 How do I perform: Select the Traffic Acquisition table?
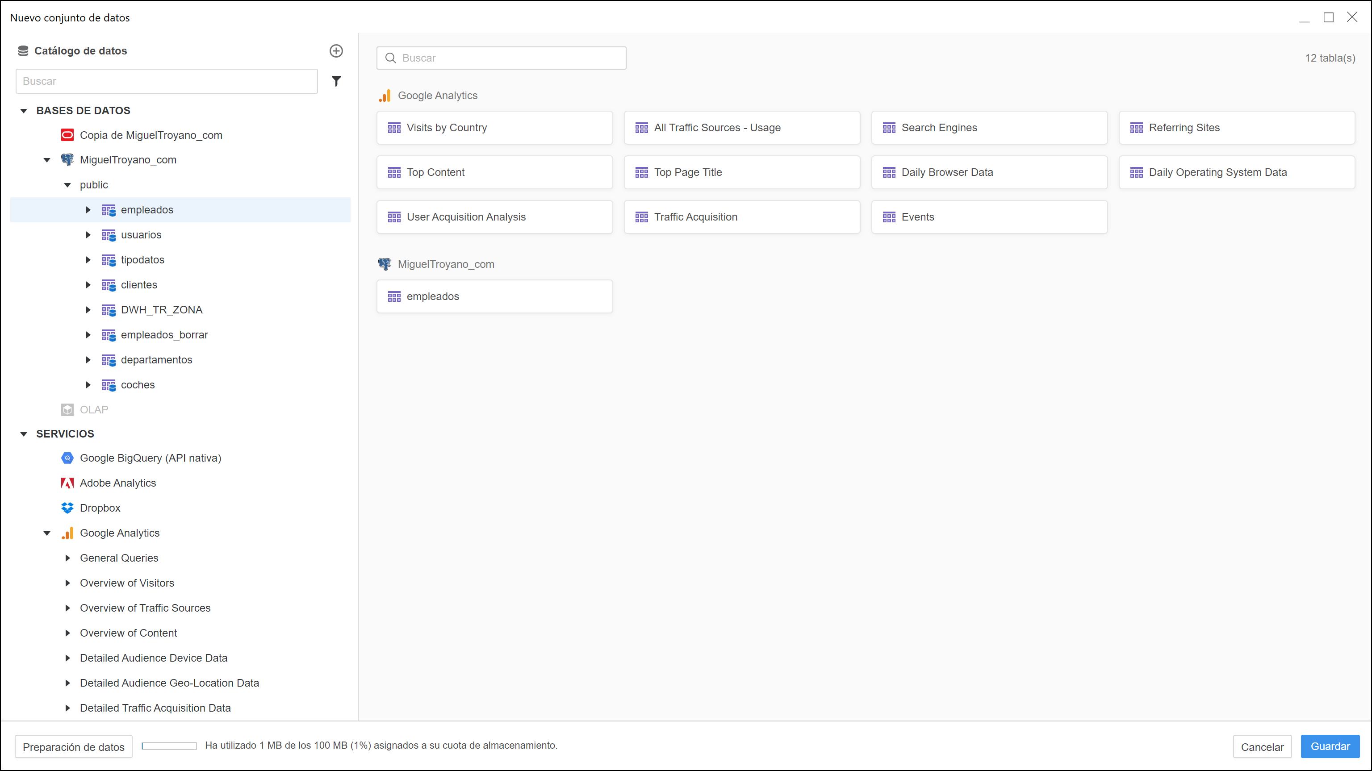(x=741, y=217)
